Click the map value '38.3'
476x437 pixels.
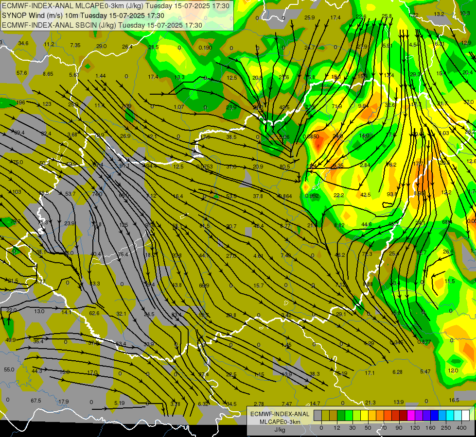pyautogui.click(x=314, y=374)
